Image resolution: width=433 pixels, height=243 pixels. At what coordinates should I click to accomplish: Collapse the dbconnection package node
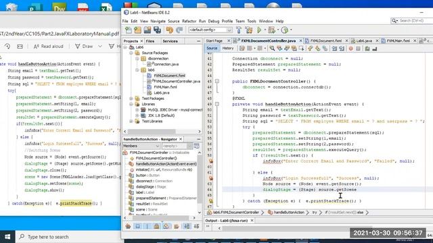pyautogui.click(x=137, y=59)
